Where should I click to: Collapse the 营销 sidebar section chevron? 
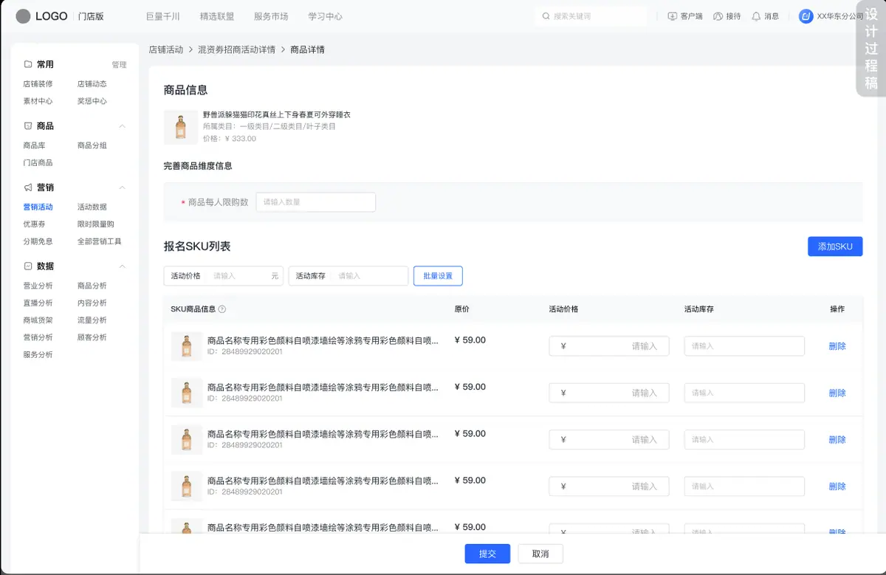pos(123,187)
